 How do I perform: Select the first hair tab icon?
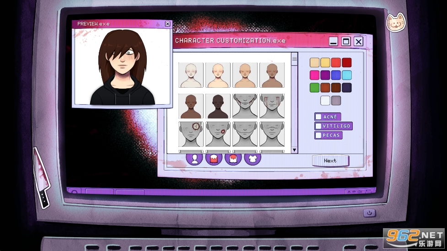point(214,159)
